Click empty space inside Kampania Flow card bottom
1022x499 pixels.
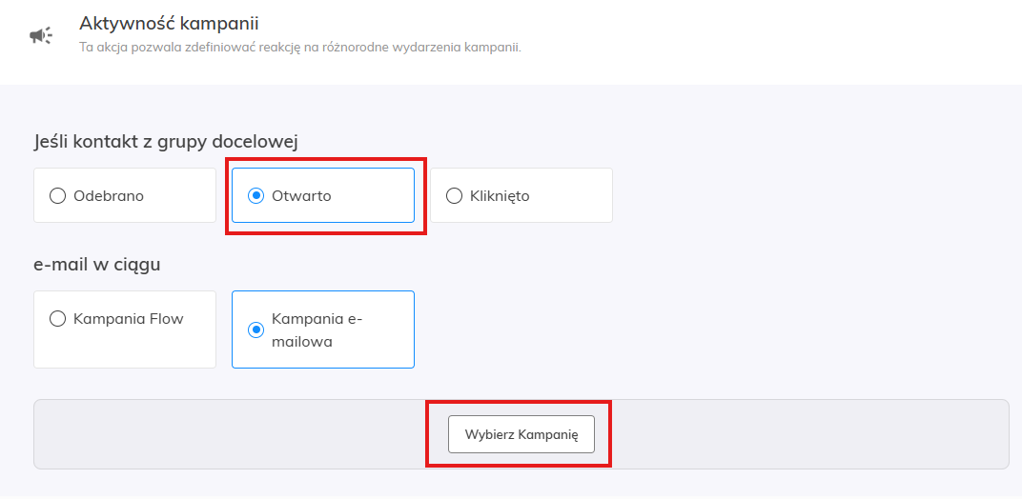click(125, 350)
